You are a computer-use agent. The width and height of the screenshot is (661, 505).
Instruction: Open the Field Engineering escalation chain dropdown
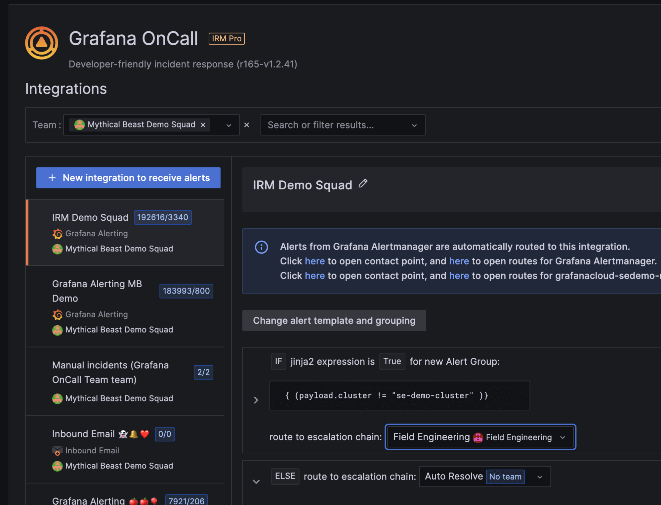(x=562, y=437)
